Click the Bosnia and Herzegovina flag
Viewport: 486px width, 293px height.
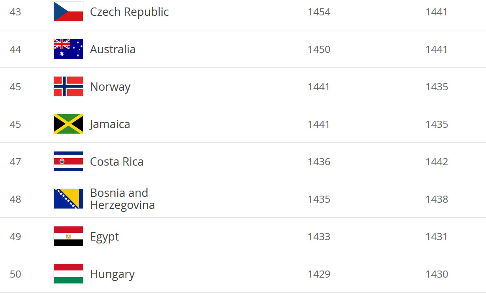68,199
